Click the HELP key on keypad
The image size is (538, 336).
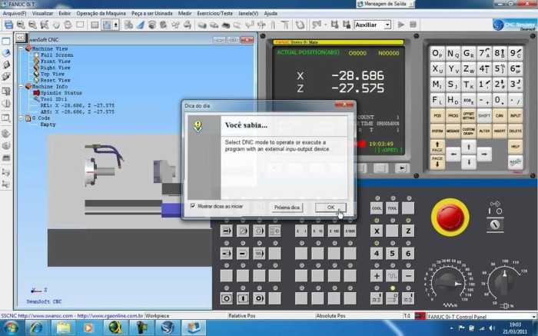(516, 147)
